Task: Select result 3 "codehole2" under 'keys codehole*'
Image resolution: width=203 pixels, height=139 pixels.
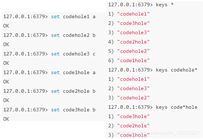Action: 133,98
